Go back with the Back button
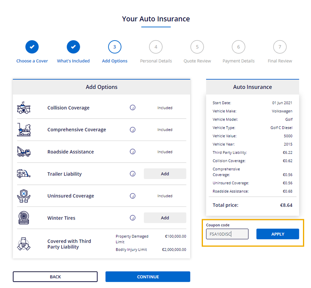The image size is (311, 288). click(55, 277)
